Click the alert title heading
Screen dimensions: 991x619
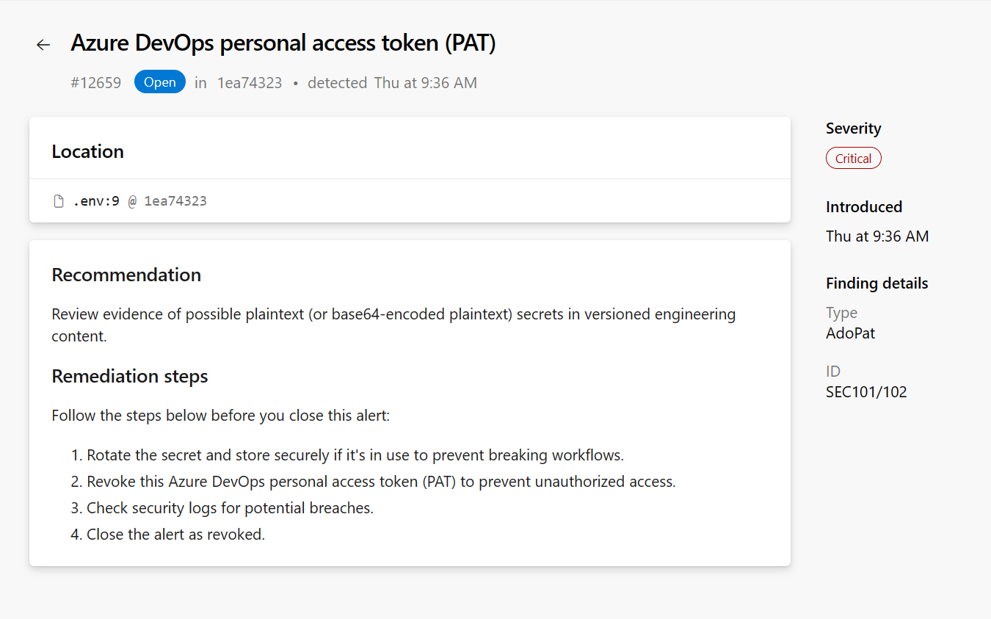click(283, 43)
